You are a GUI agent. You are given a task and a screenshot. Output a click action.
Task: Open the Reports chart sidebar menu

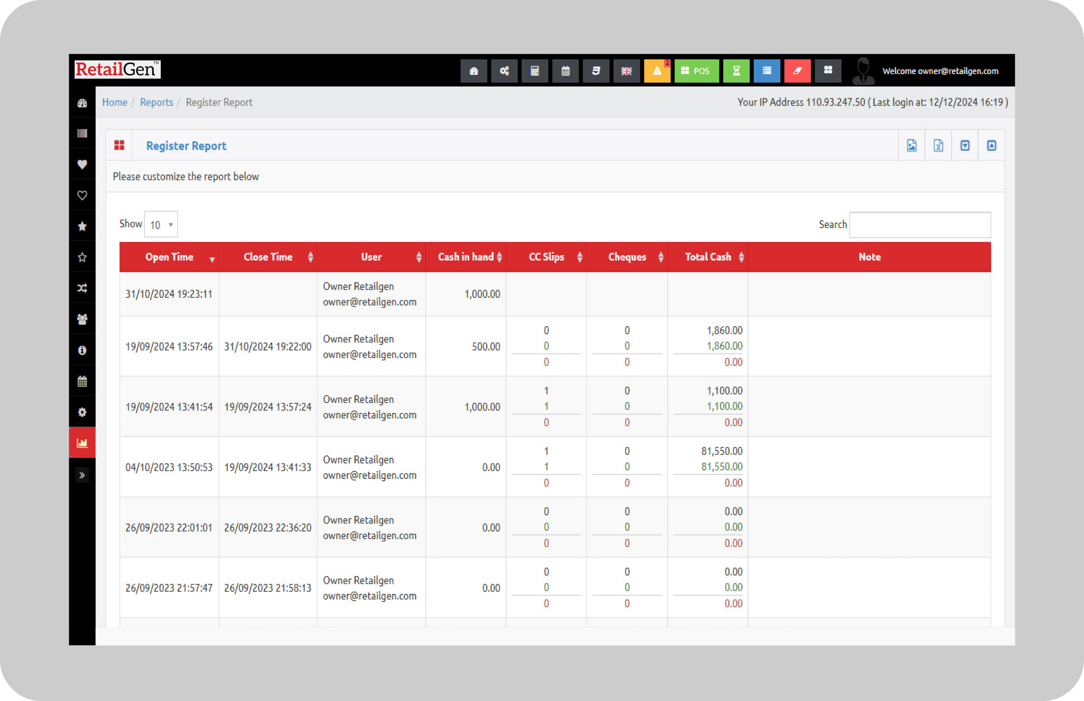[82, 443]
